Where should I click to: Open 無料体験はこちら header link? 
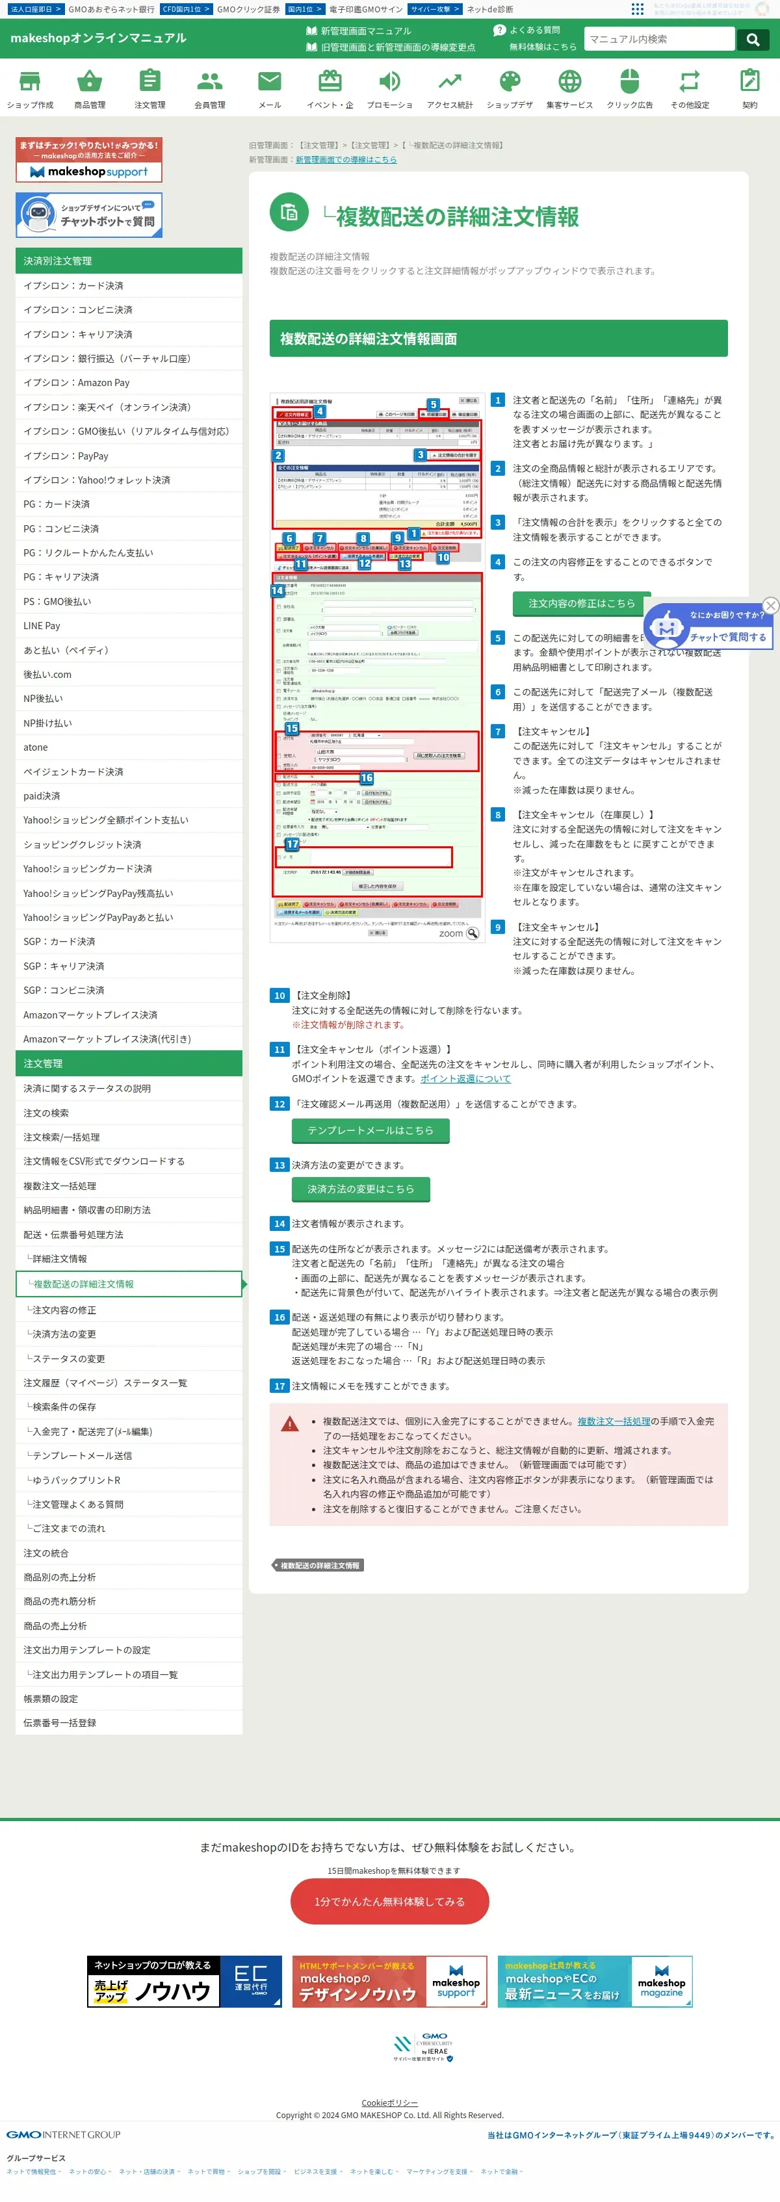[543, 47]
